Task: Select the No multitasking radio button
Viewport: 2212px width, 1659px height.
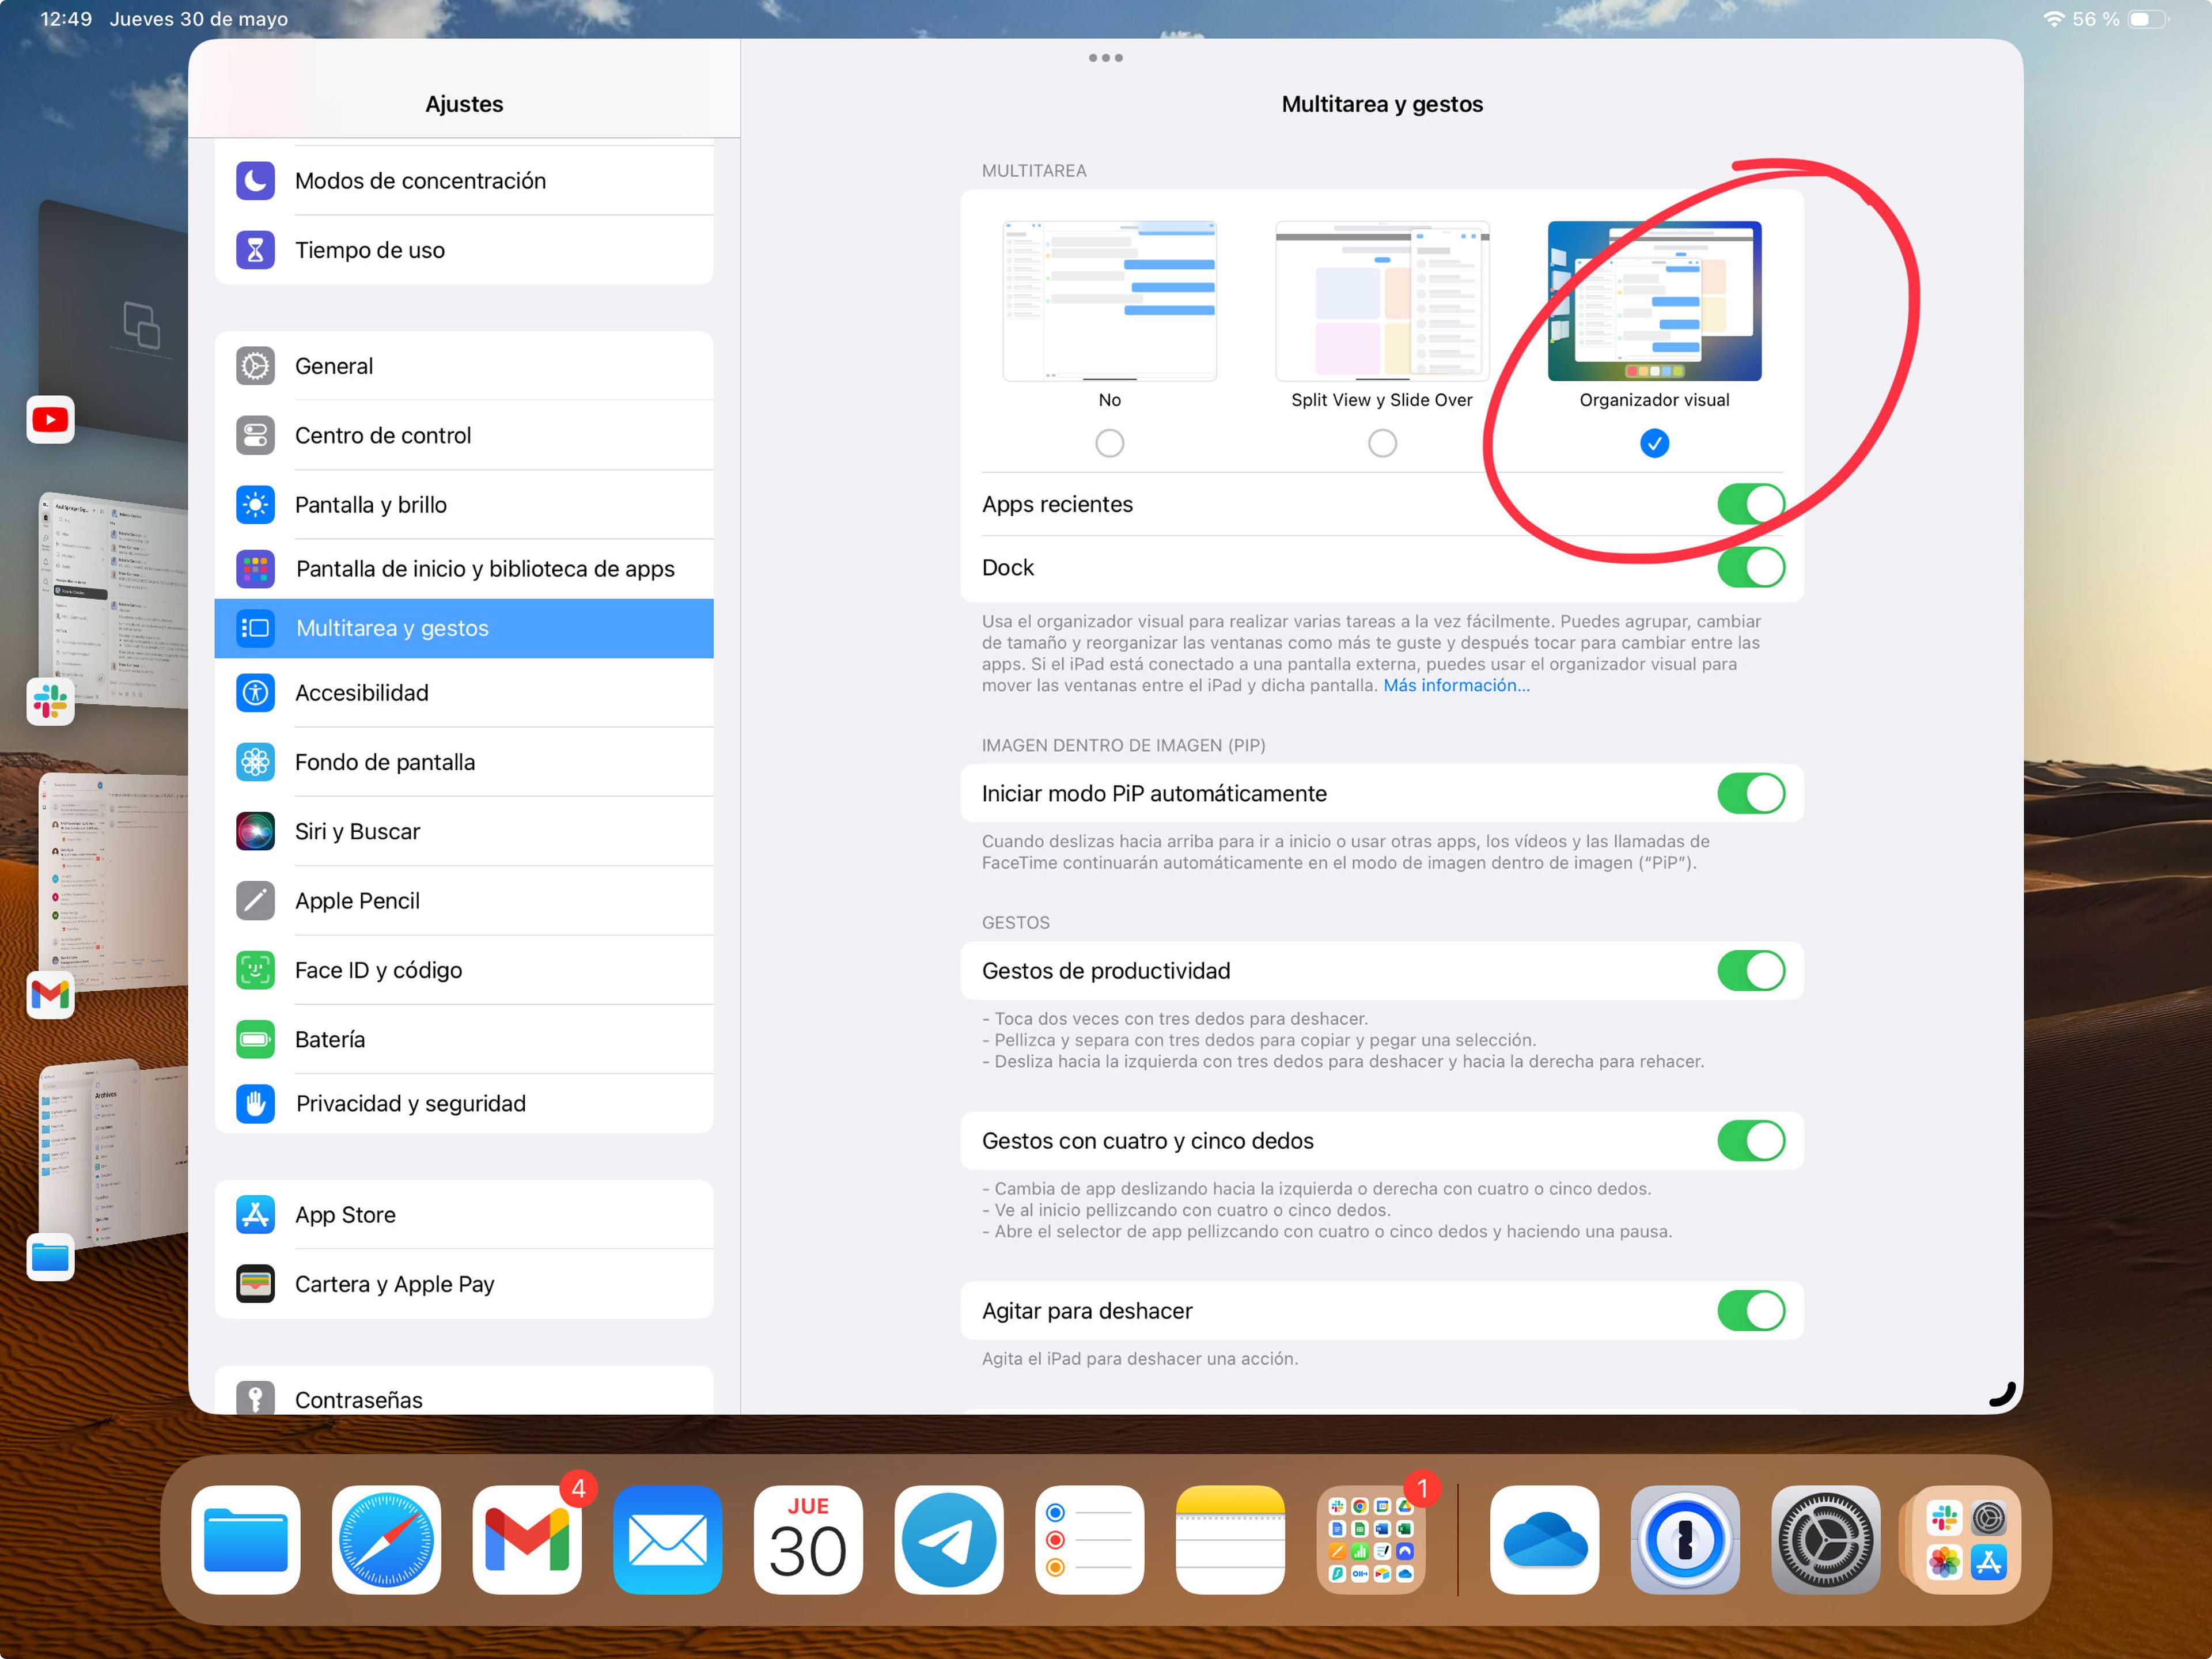Action: click(1109, 443)
